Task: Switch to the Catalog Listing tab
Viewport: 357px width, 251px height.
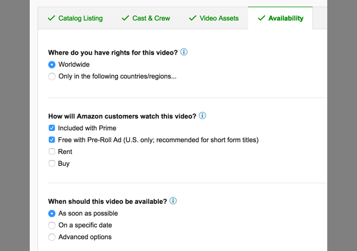Action: click(x=75, y=18)
